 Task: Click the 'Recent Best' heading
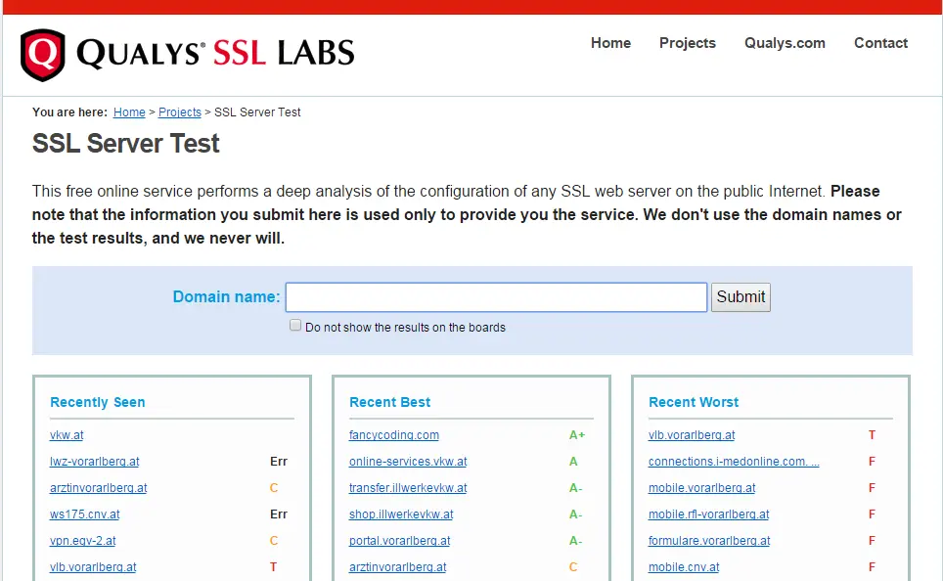click(x=389, y=402)
